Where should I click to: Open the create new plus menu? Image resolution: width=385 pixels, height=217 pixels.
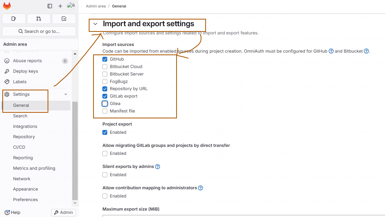(x=60, y=6)
